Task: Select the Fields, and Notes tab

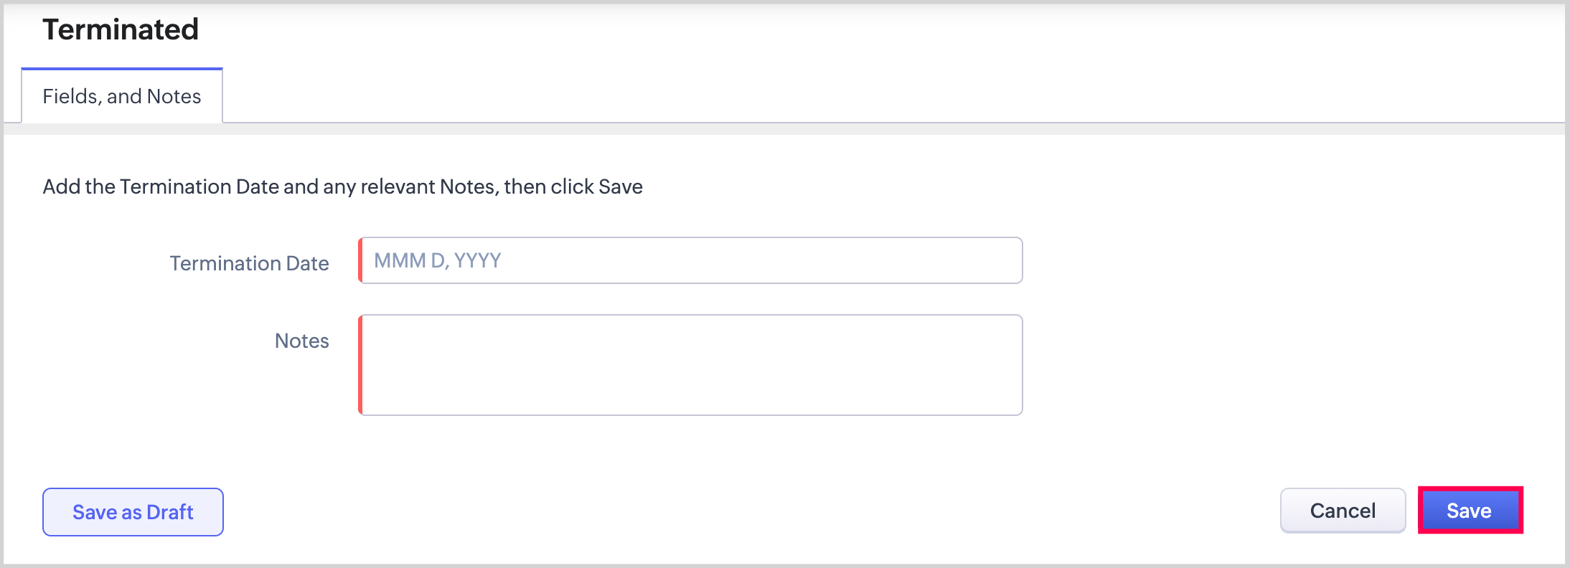Action: point(122,96)
